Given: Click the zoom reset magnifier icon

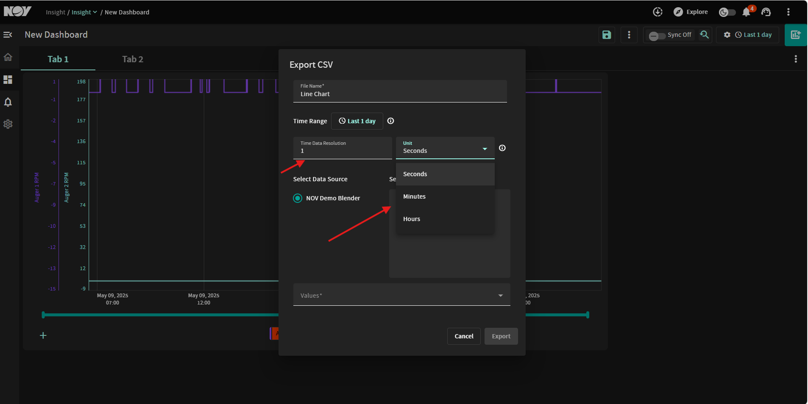Looking at the screenshot, I should (x=705, y=35).
